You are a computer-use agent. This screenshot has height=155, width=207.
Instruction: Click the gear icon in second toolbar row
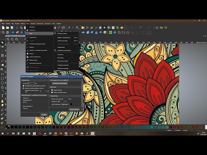[7, 32]
